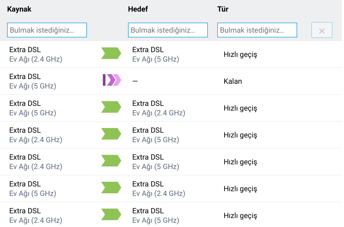Sort by the Hedef column header
The width and height of the screenshot is (344, 227).
(x=138, y=9)
